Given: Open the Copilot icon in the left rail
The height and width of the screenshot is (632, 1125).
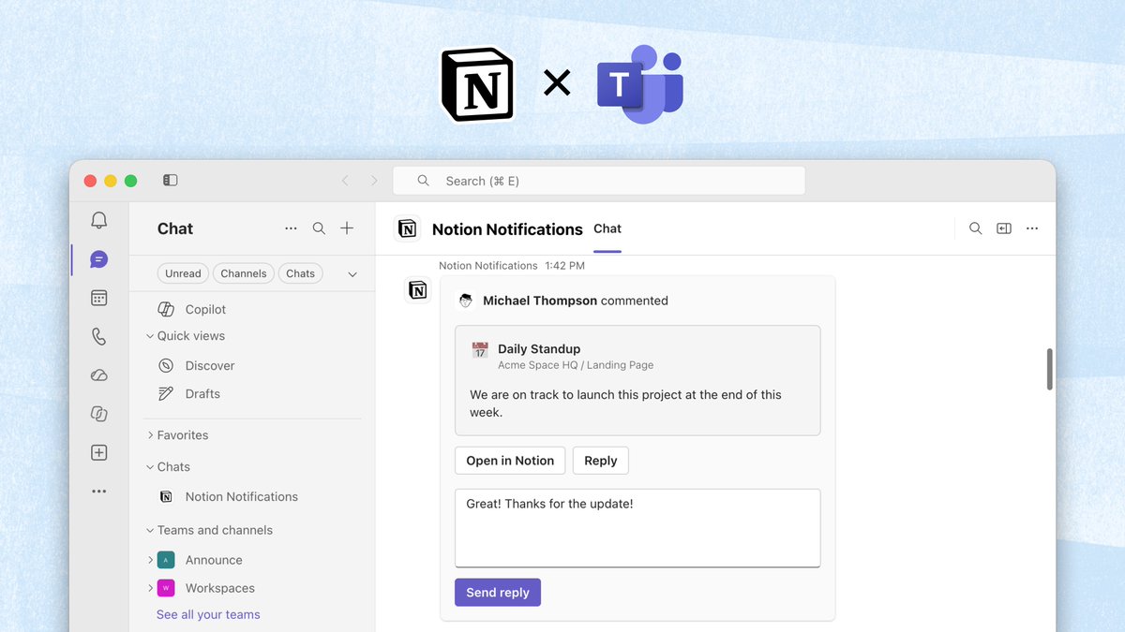Looking at the screenshot, I should pyautogui.click(x=98, y=414).
